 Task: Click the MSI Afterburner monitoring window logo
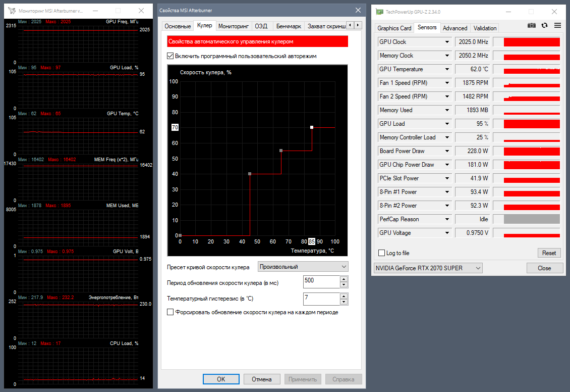(x=12, y=11)
